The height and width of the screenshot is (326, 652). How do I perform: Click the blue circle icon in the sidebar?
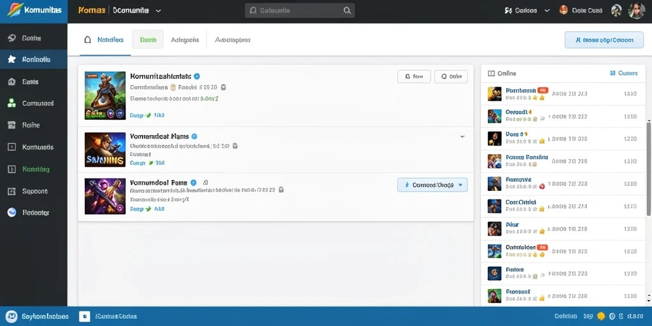[x=11, y=213]
